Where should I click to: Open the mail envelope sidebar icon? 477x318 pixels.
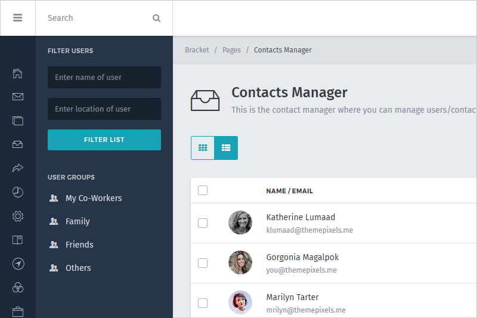click(x=17, y=97)
